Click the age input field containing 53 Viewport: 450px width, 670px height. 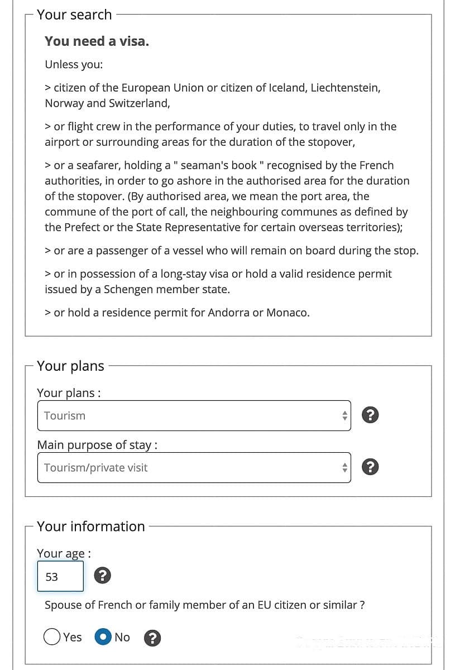pos(60,576)
